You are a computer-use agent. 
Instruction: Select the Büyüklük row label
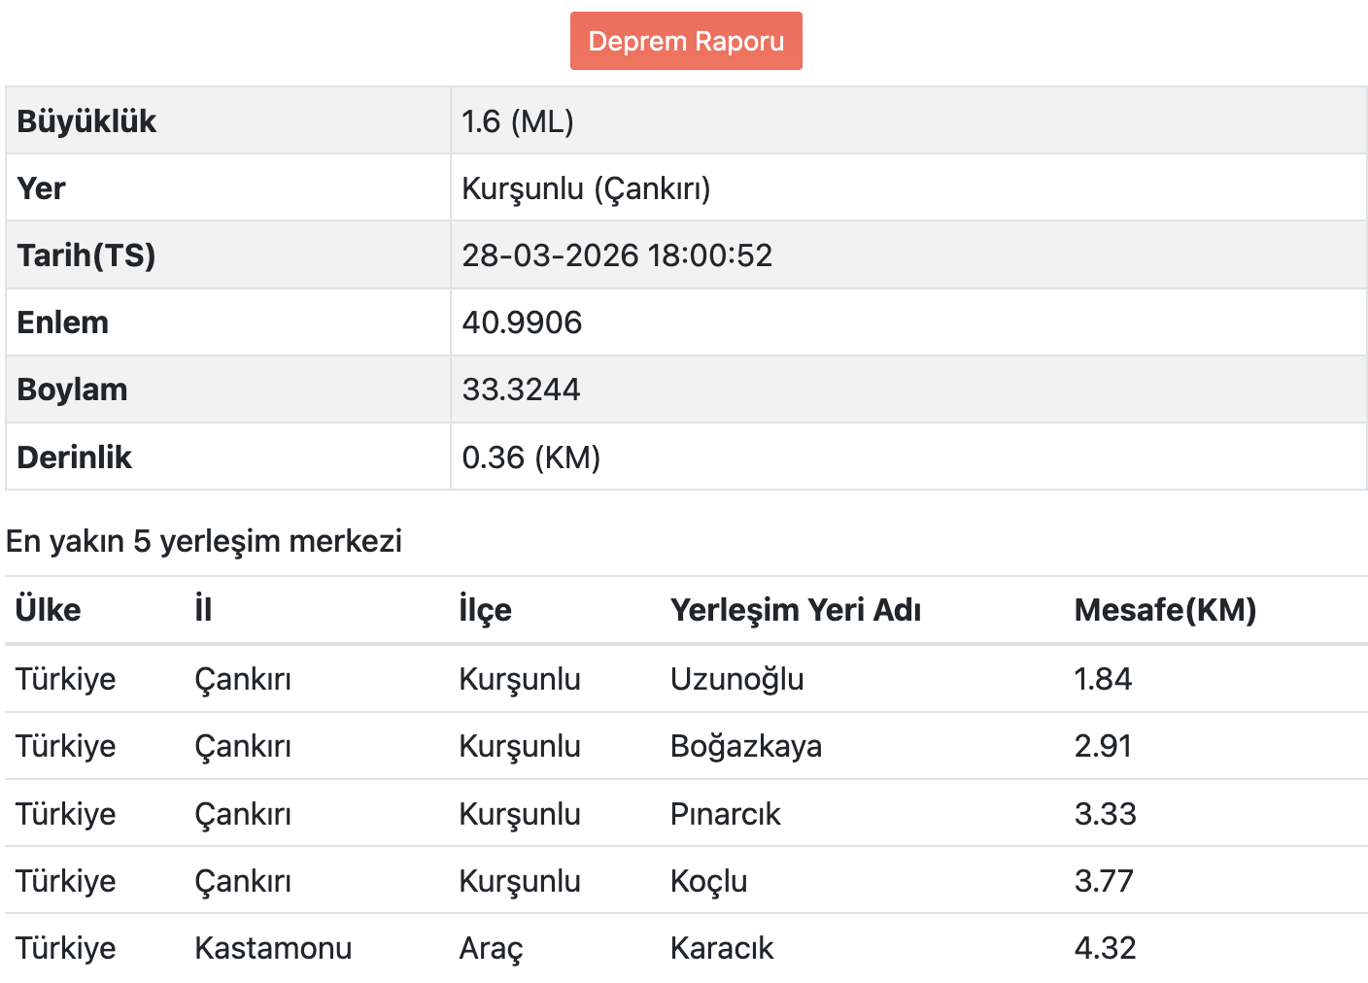click(86, 121)
